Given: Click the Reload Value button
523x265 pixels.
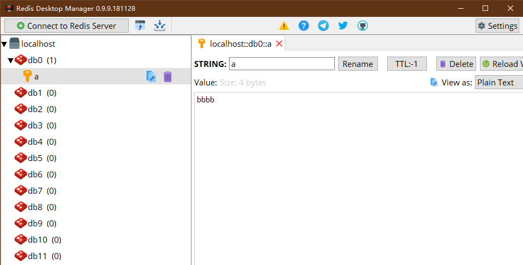Looking at the screenshot, I should click(501, 64).
